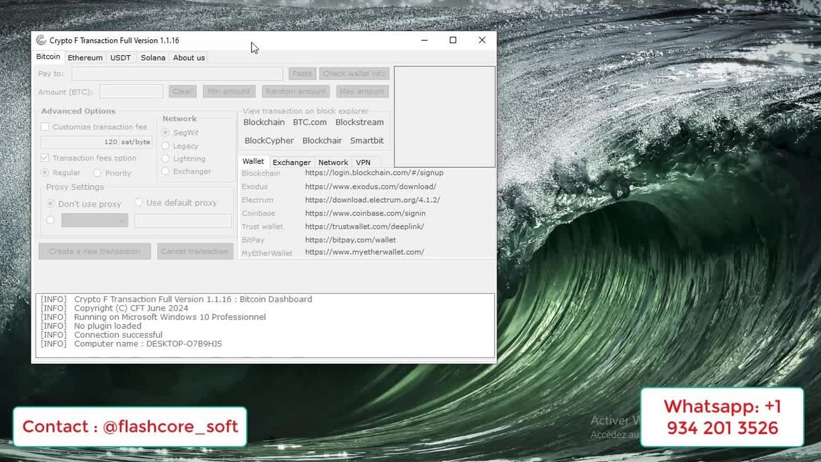Click the proxy address text field
Screen dimensions: 821x462
[183, 221]
